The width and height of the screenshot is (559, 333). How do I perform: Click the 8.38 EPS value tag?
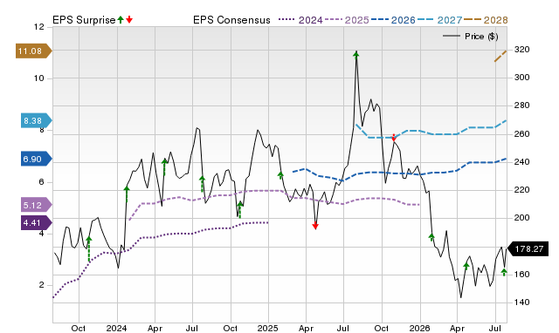(x=37, y=121)
